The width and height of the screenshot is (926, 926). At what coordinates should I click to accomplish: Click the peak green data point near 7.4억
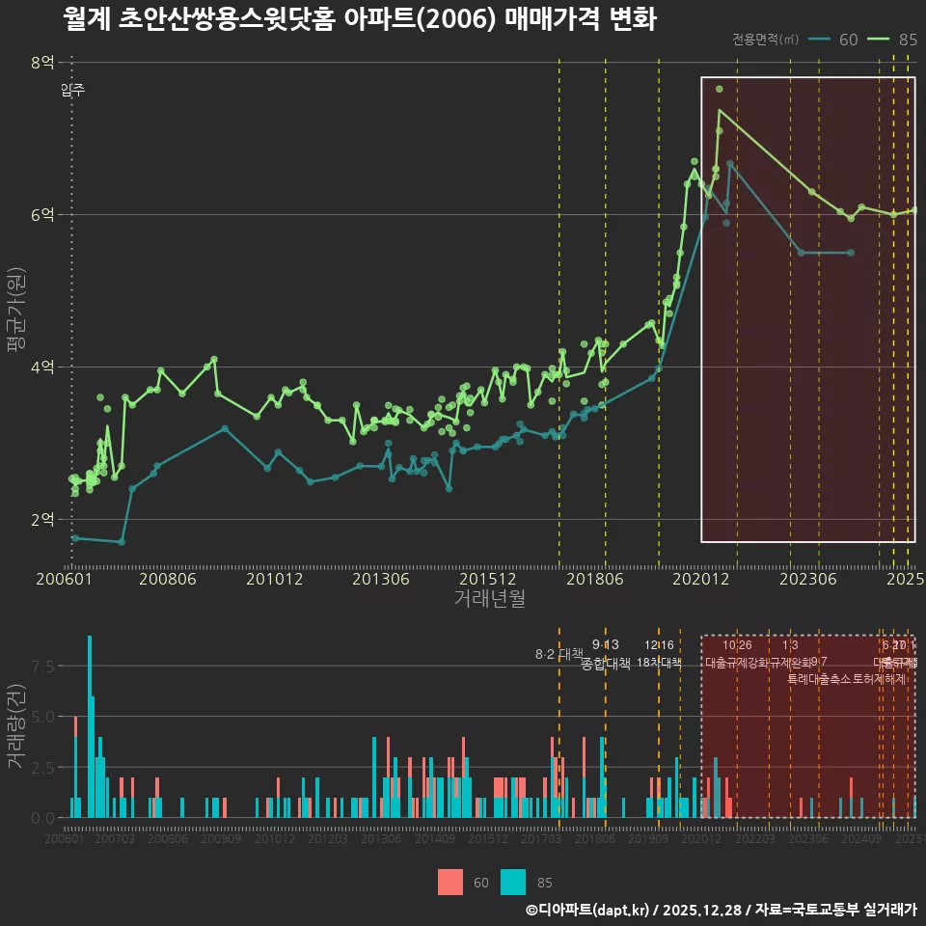pyautogui.click(x=720, y=111)
